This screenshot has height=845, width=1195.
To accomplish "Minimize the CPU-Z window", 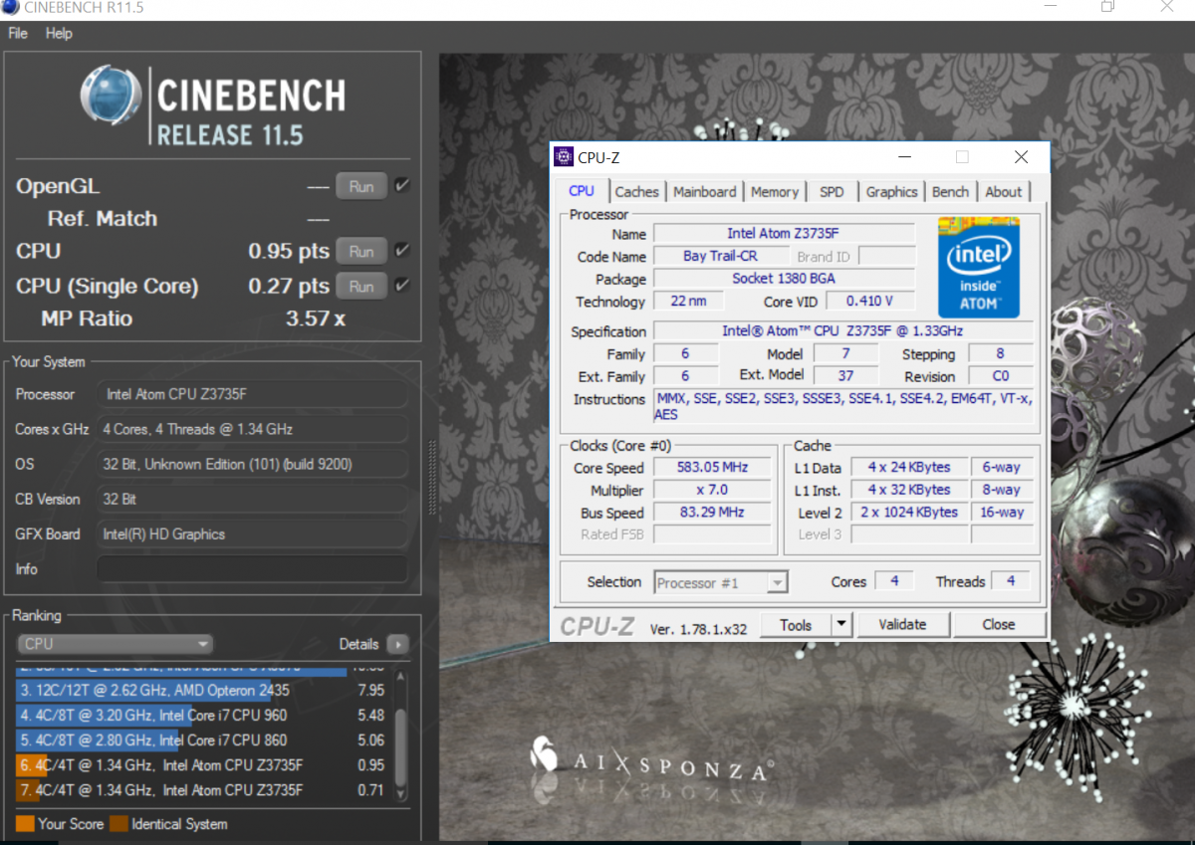I will (904, 157).
